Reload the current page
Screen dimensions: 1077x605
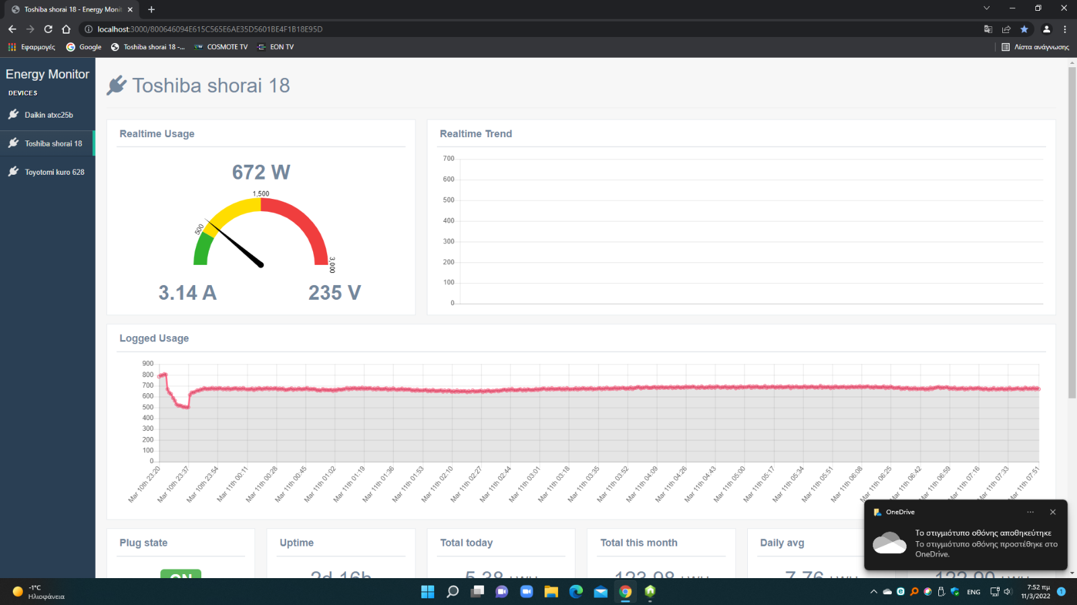click(x=48, y=29)
